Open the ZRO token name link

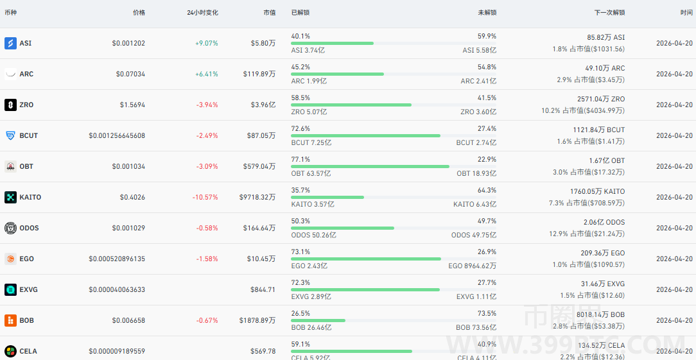[x=26, y=105]
